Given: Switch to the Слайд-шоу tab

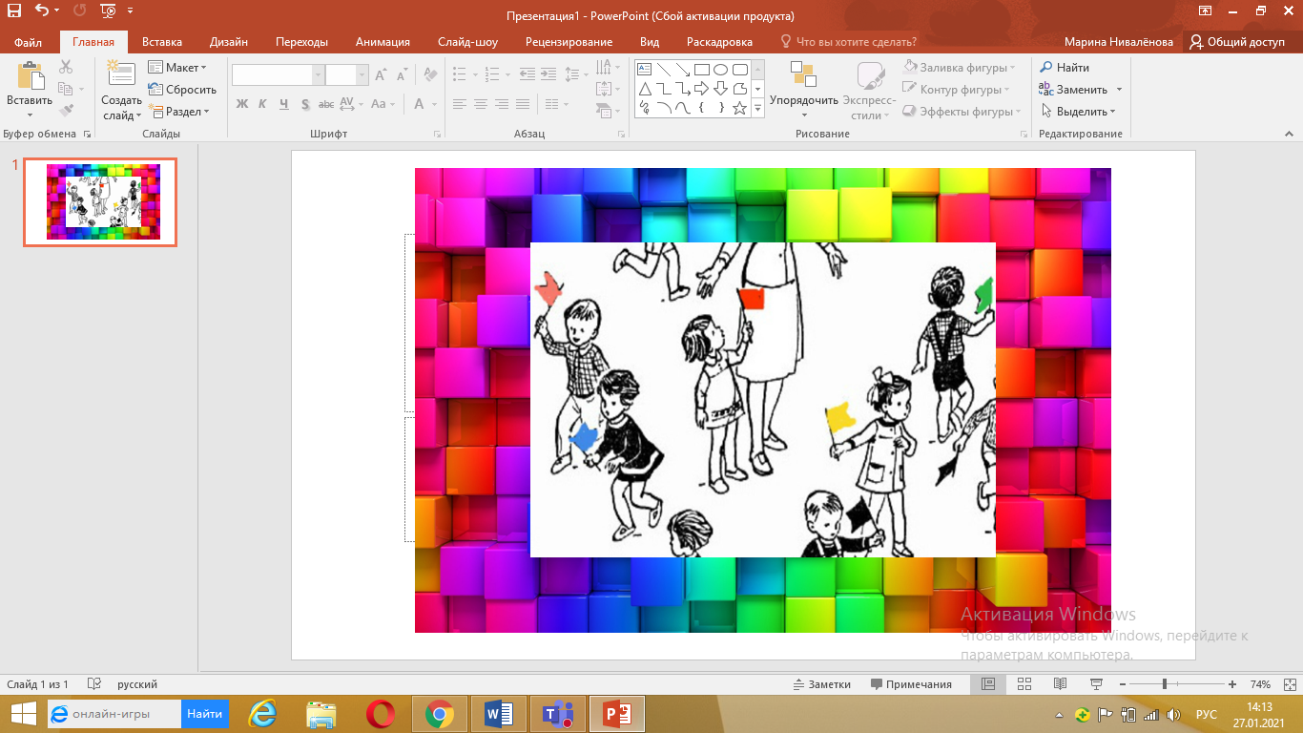Looking at the screenshot, I should [x=467, y=42].
